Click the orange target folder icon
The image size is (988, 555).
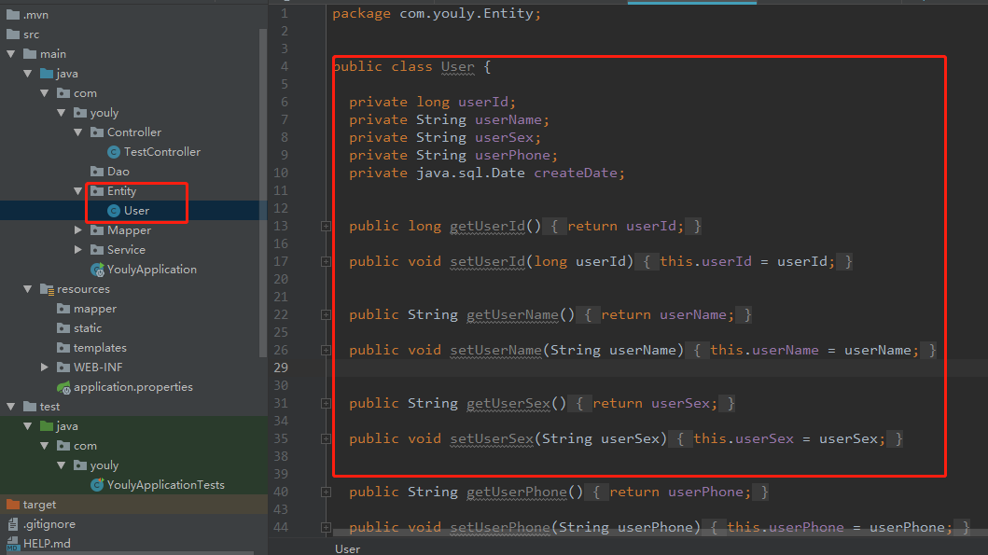pyautogui.click(x=13, y=505)
